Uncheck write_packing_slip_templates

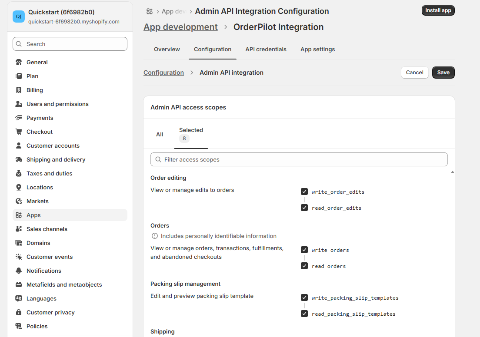304,297
